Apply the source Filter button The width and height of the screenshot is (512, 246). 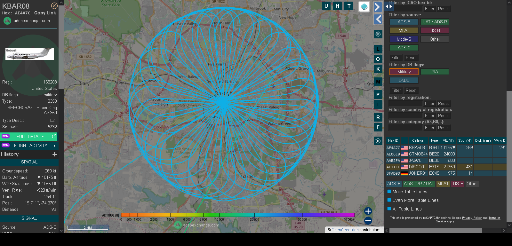point(396,58)
